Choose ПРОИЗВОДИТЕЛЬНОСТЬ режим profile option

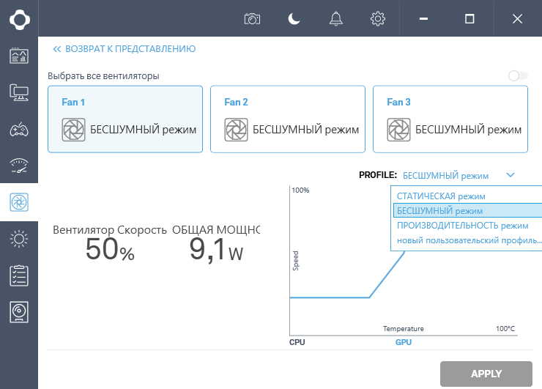pos(462,226)
